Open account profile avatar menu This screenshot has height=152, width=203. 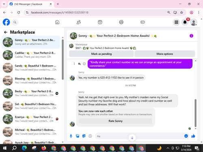tap(194, 22)
